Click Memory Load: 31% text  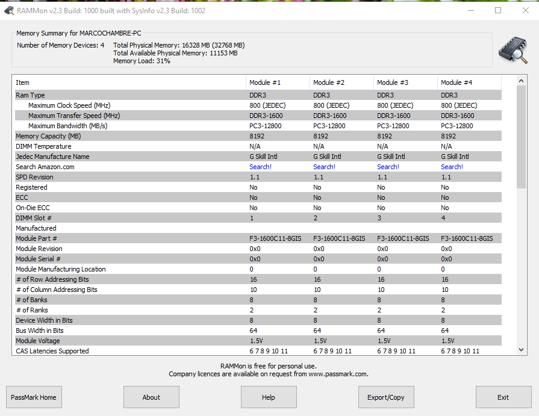pos(142,61)
